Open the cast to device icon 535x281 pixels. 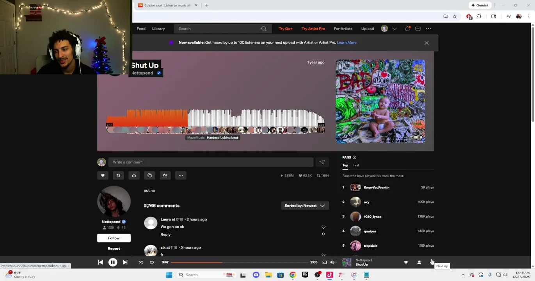(x=324, y=262)
